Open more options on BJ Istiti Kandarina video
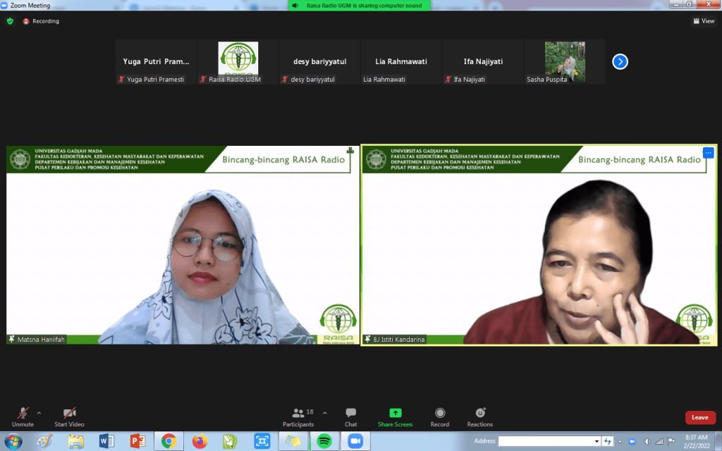722x451 pixels. point(708,152)
